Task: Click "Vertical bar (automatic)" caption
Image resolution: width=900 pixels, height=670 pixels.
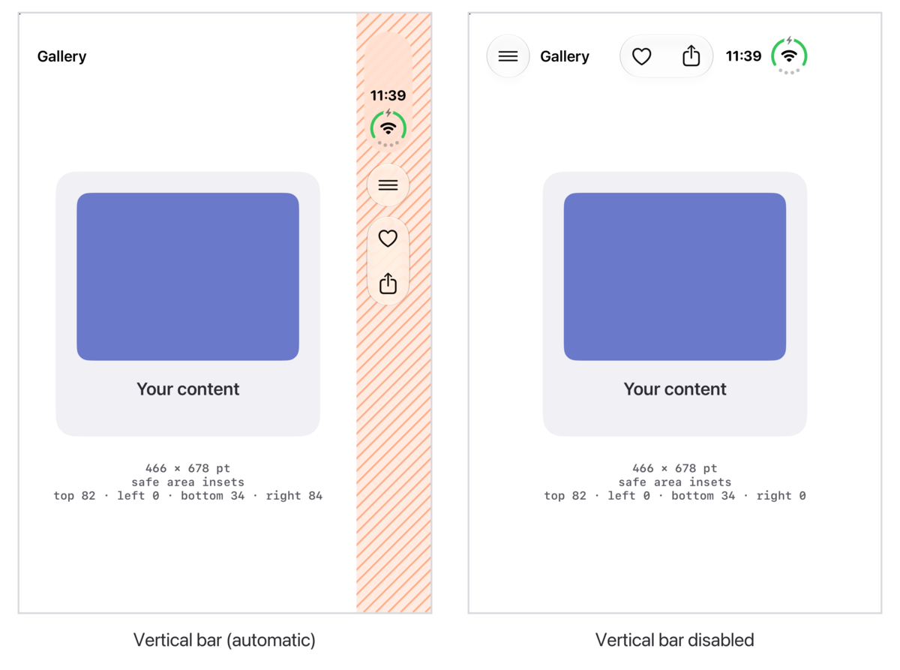Action: [x=224, y=640]
